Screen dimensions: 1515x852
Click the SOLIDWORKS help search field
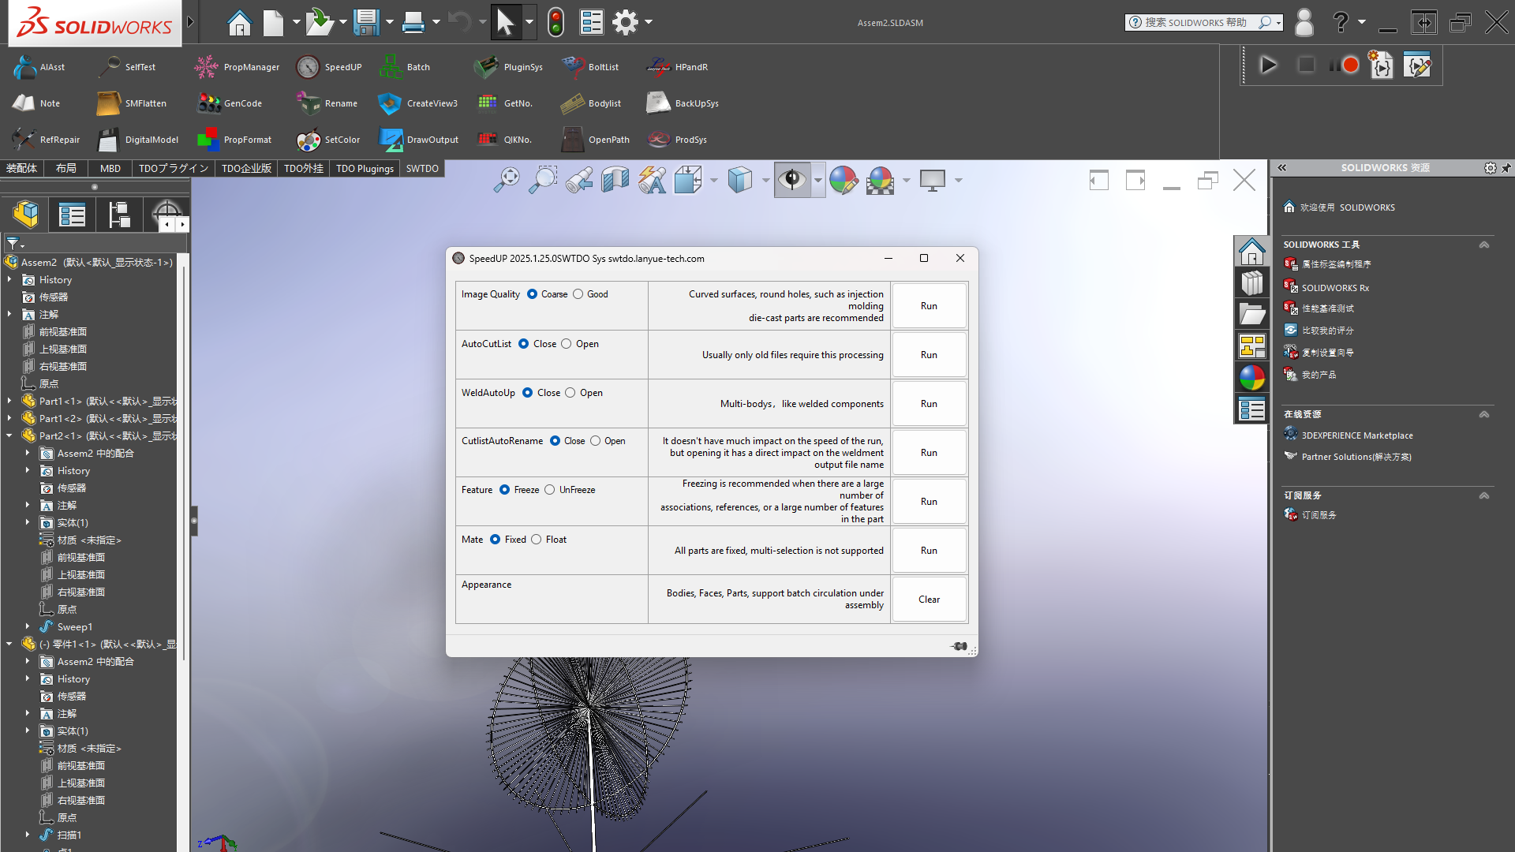click(x=1195, y=22)
